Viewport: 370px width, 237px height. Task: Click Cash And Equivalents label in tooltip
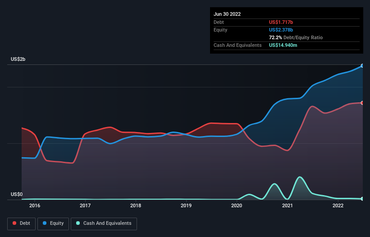[x=238, y=45]
